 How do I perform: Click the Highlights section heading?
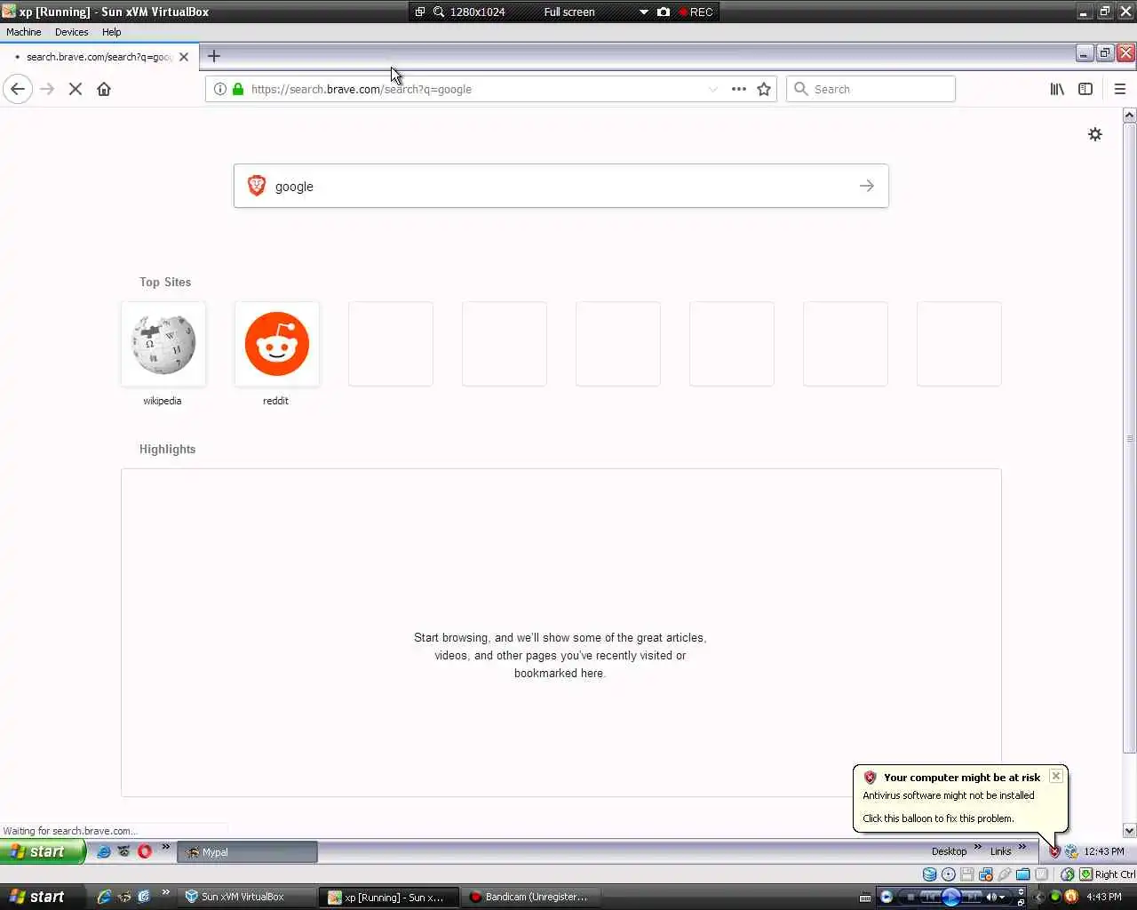167,449
